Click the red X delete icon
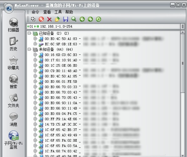Screen dimensions: 187x157 [x=49, y=19]
